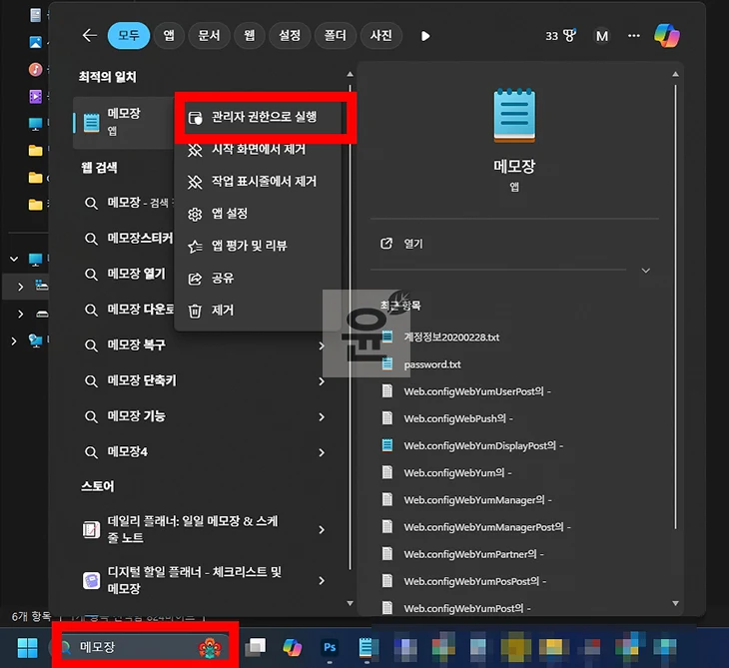Open the three-dot more options menu
The height and width of the screenshot is (668, 729).
click(x=634, y=36)
